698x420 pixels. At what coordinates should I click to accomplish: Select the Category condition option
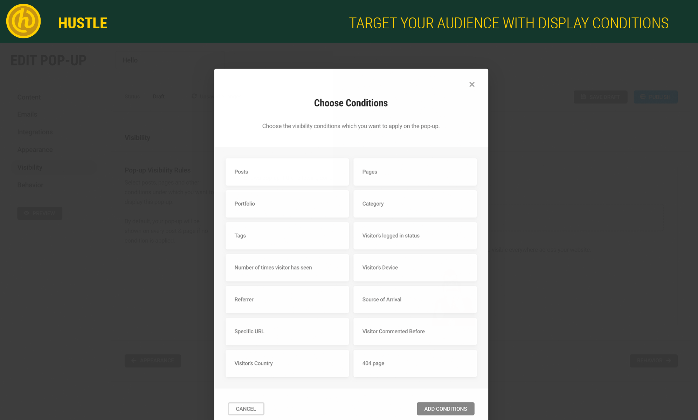[415, 203]
